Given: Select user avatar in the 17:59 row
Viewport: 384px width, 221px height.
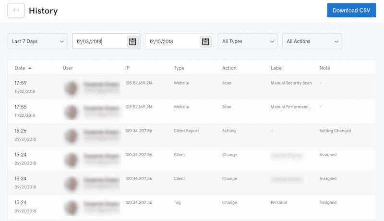Looking at the screenshot, I should coord(72,88).
